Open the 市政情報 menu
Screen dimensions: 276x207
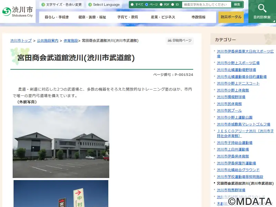(x=198, y=17)
